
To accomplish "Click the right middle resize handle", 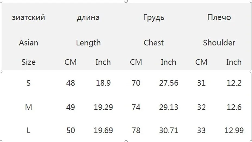I will coord(251,71).
